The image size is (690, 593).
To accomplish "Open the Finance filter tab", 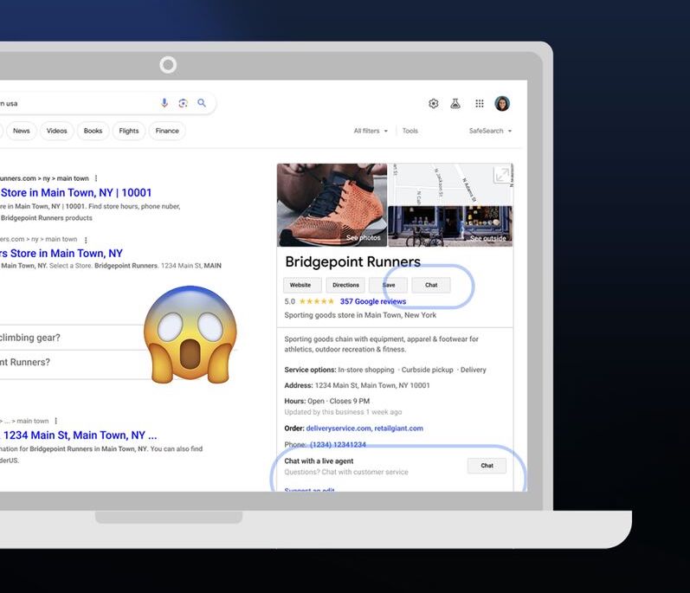I will (167, 131).
